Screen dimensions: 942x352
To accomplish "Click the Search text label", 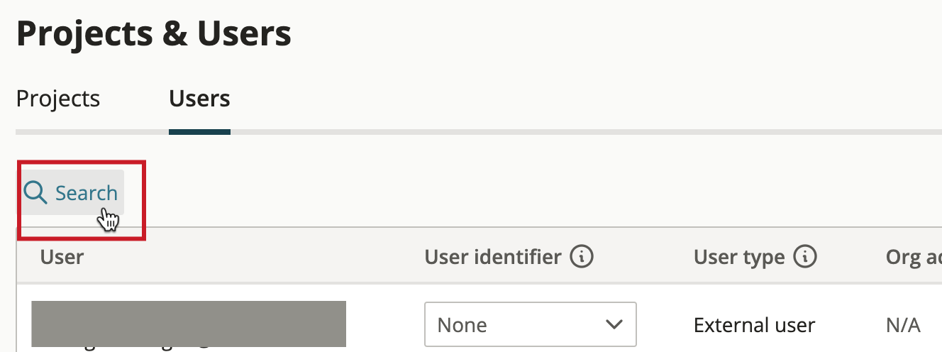I will tap(87, 193).
